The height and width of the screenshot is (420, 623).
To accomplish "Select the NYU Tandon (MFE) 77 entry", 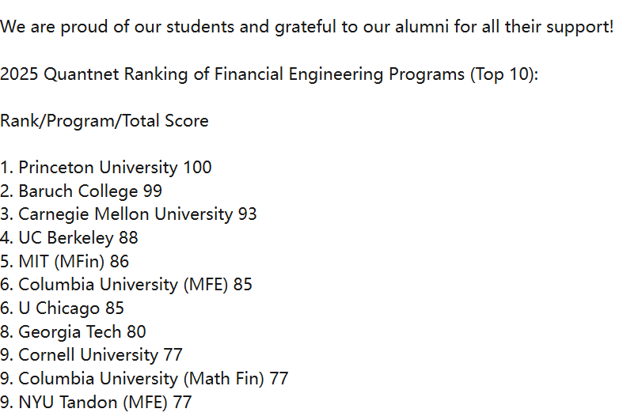I will coord(96,402).
